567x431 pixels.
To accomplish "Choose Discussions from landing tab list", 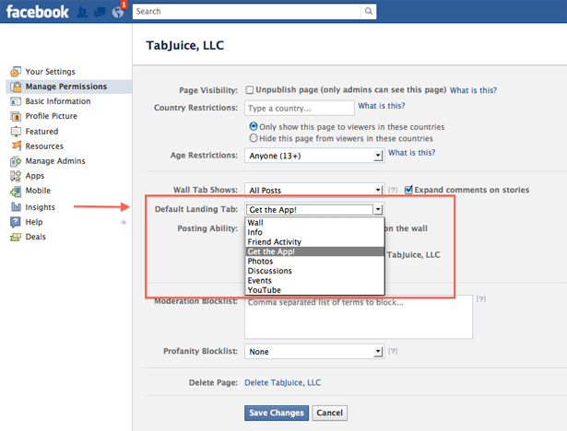I will [x=314, y=271].
